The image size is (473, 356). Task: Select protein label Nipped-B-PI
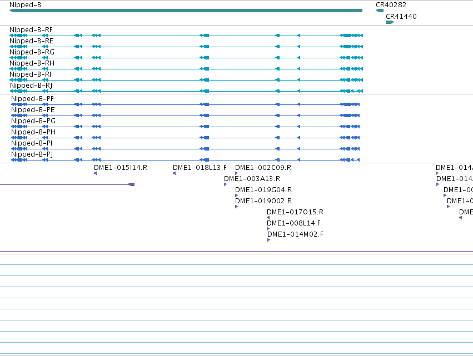(32, 143)
